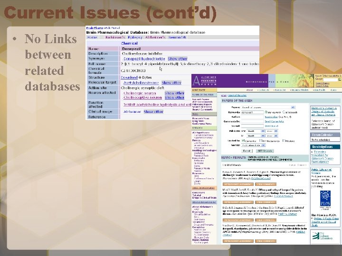Click the Google search go button
Viewport: 342px width, 256px height.
340,80
